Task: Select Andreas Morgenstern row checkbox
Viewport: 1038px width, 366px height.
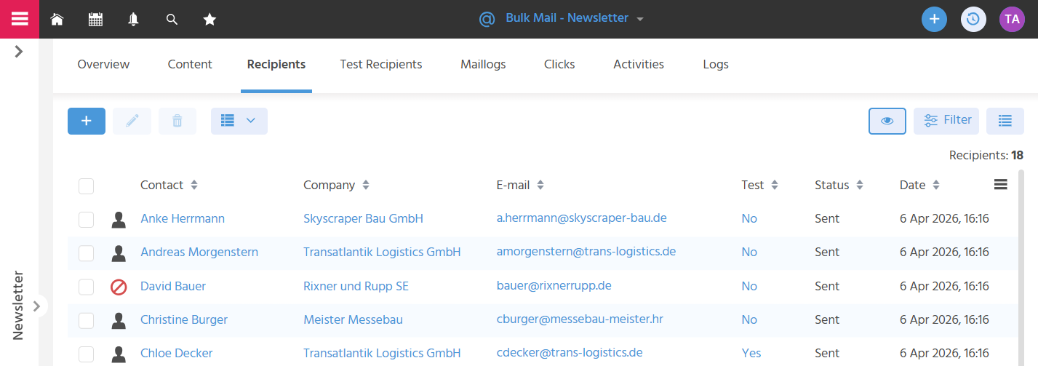Action: click(86, 252)
